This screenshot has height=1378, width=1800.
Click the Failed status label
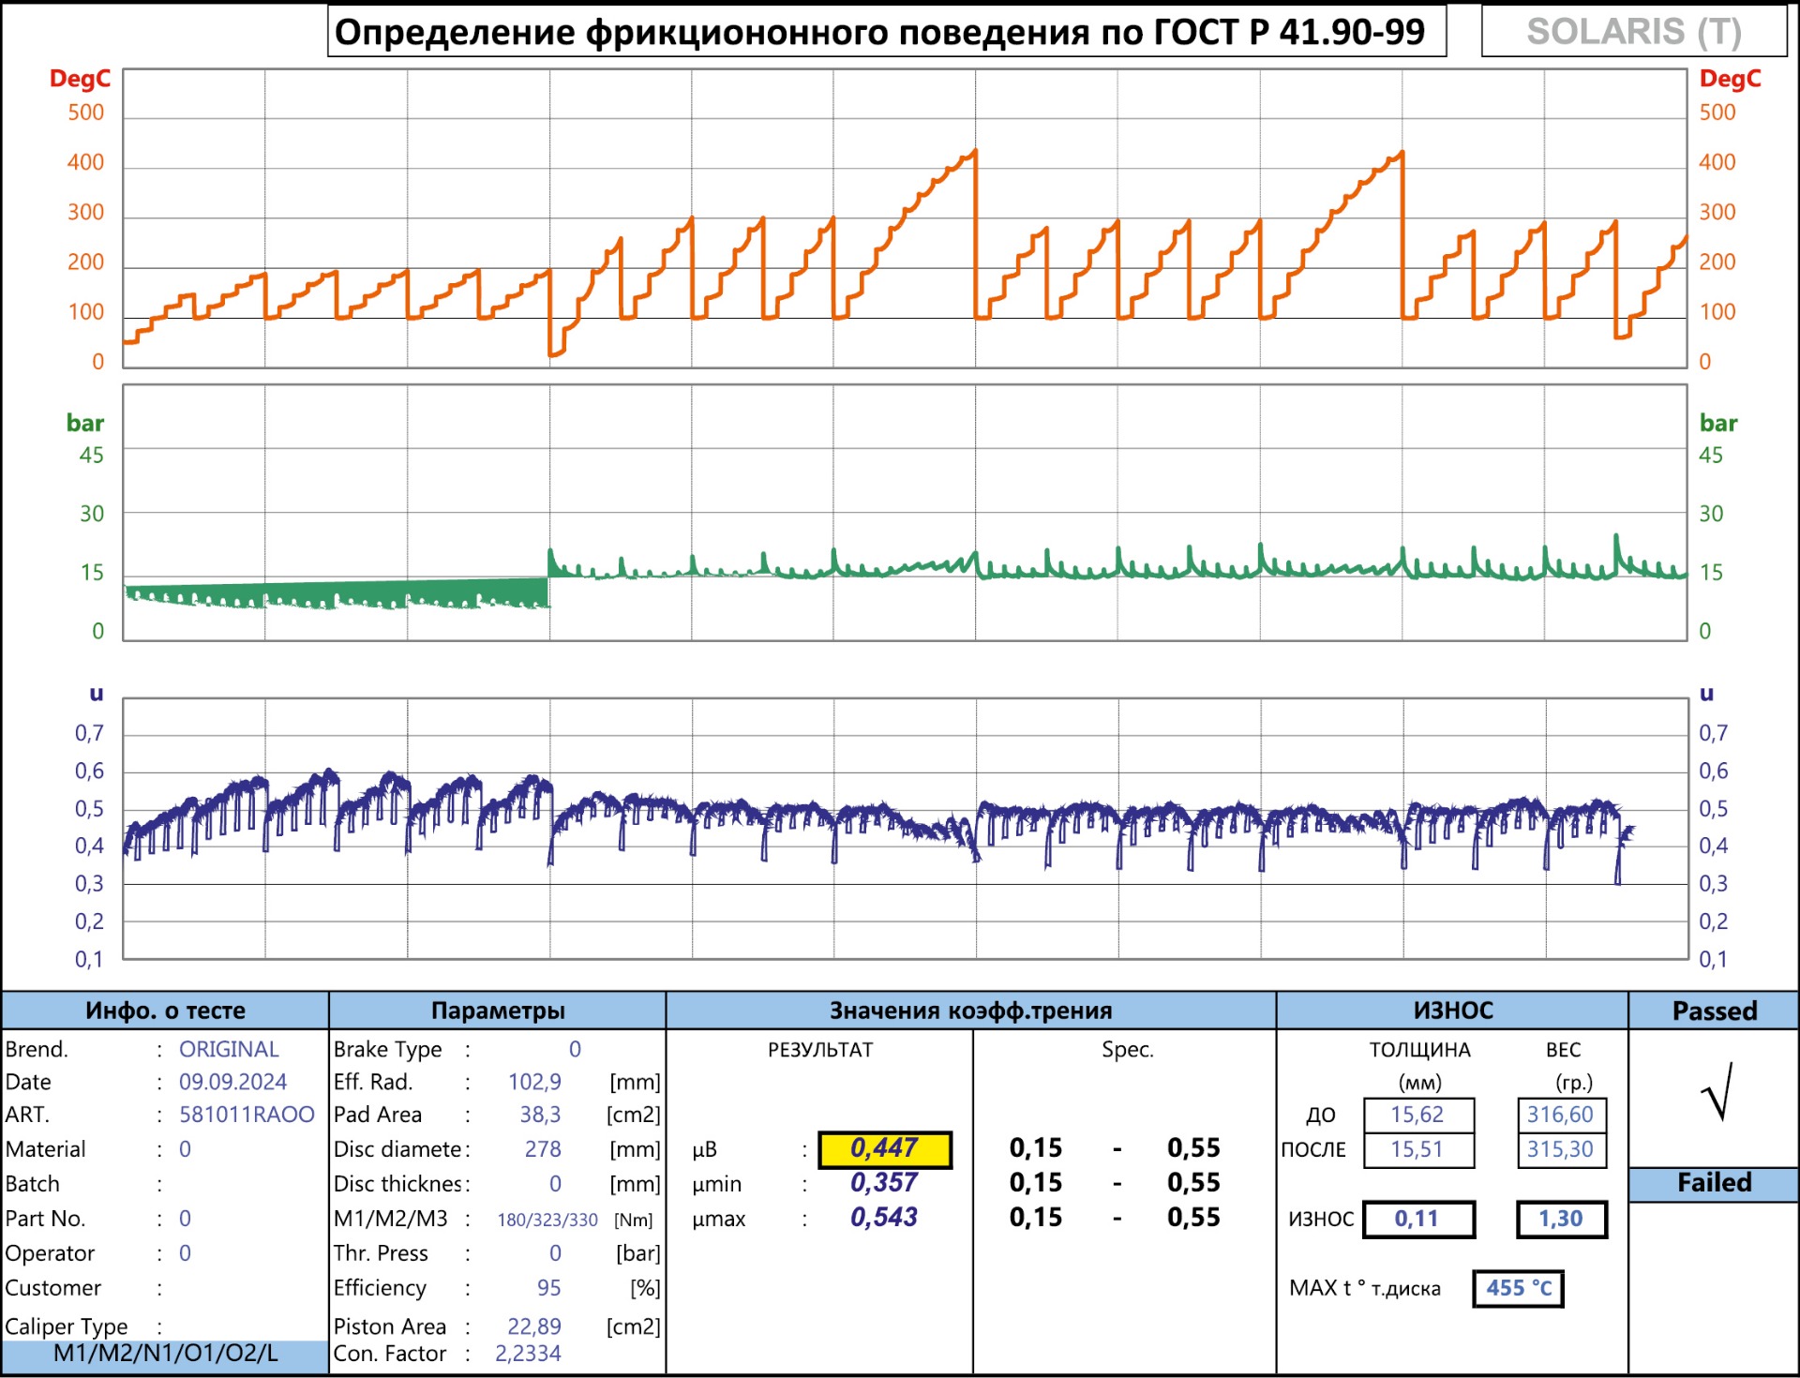1714,1183
